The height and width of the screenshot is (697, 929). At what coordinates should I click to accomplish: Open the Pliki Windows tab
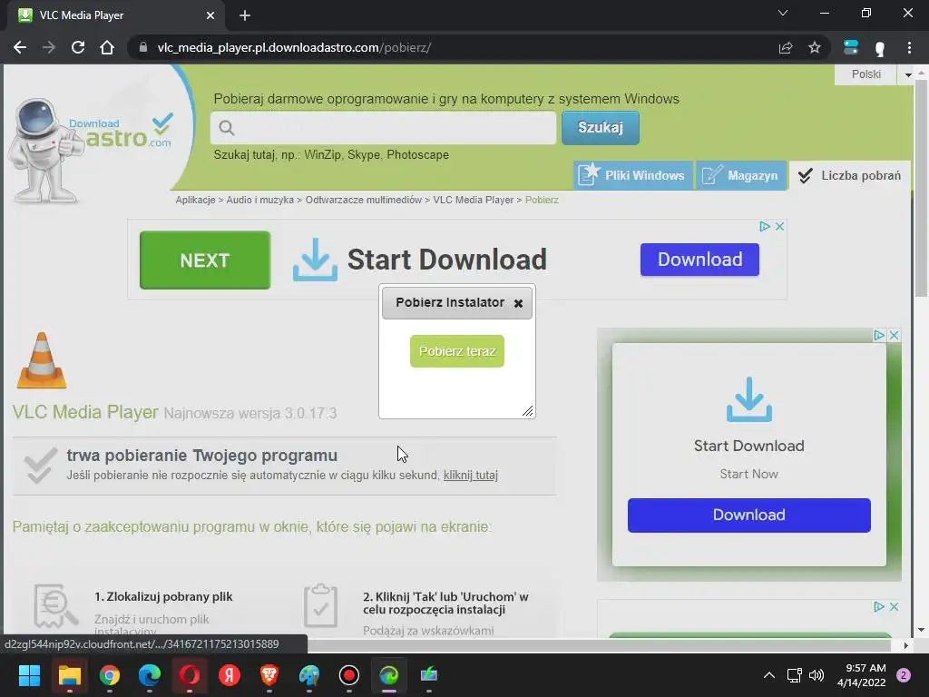coord(632,175)
